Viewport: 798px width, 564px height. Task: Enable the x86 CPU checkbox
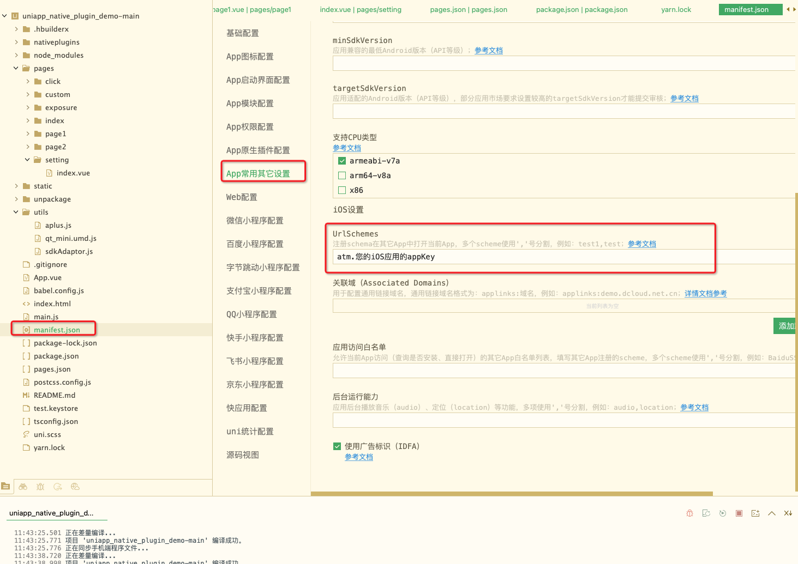[x=342, y=190]
